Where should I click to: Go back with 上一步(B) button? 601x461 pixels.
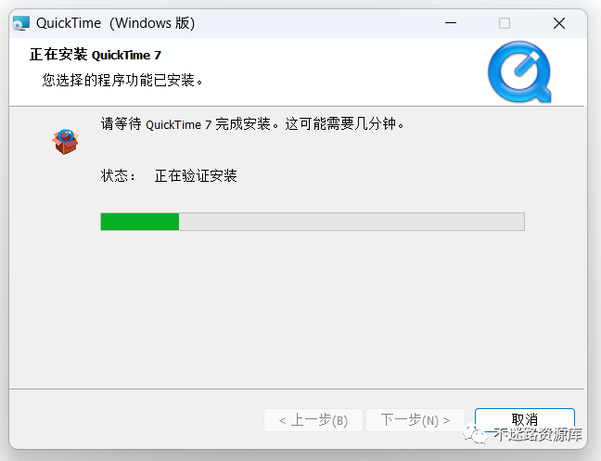[313, 420]
